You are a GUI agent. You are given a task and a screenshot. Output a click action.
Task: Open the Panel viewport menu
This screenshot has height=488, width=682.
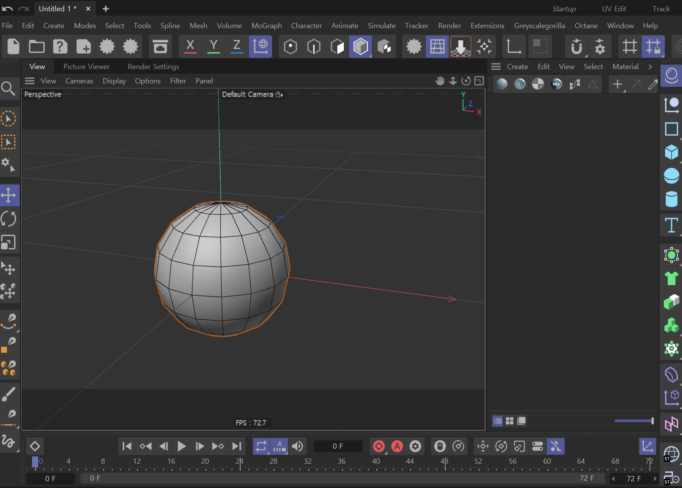click(x=204, y=81)
